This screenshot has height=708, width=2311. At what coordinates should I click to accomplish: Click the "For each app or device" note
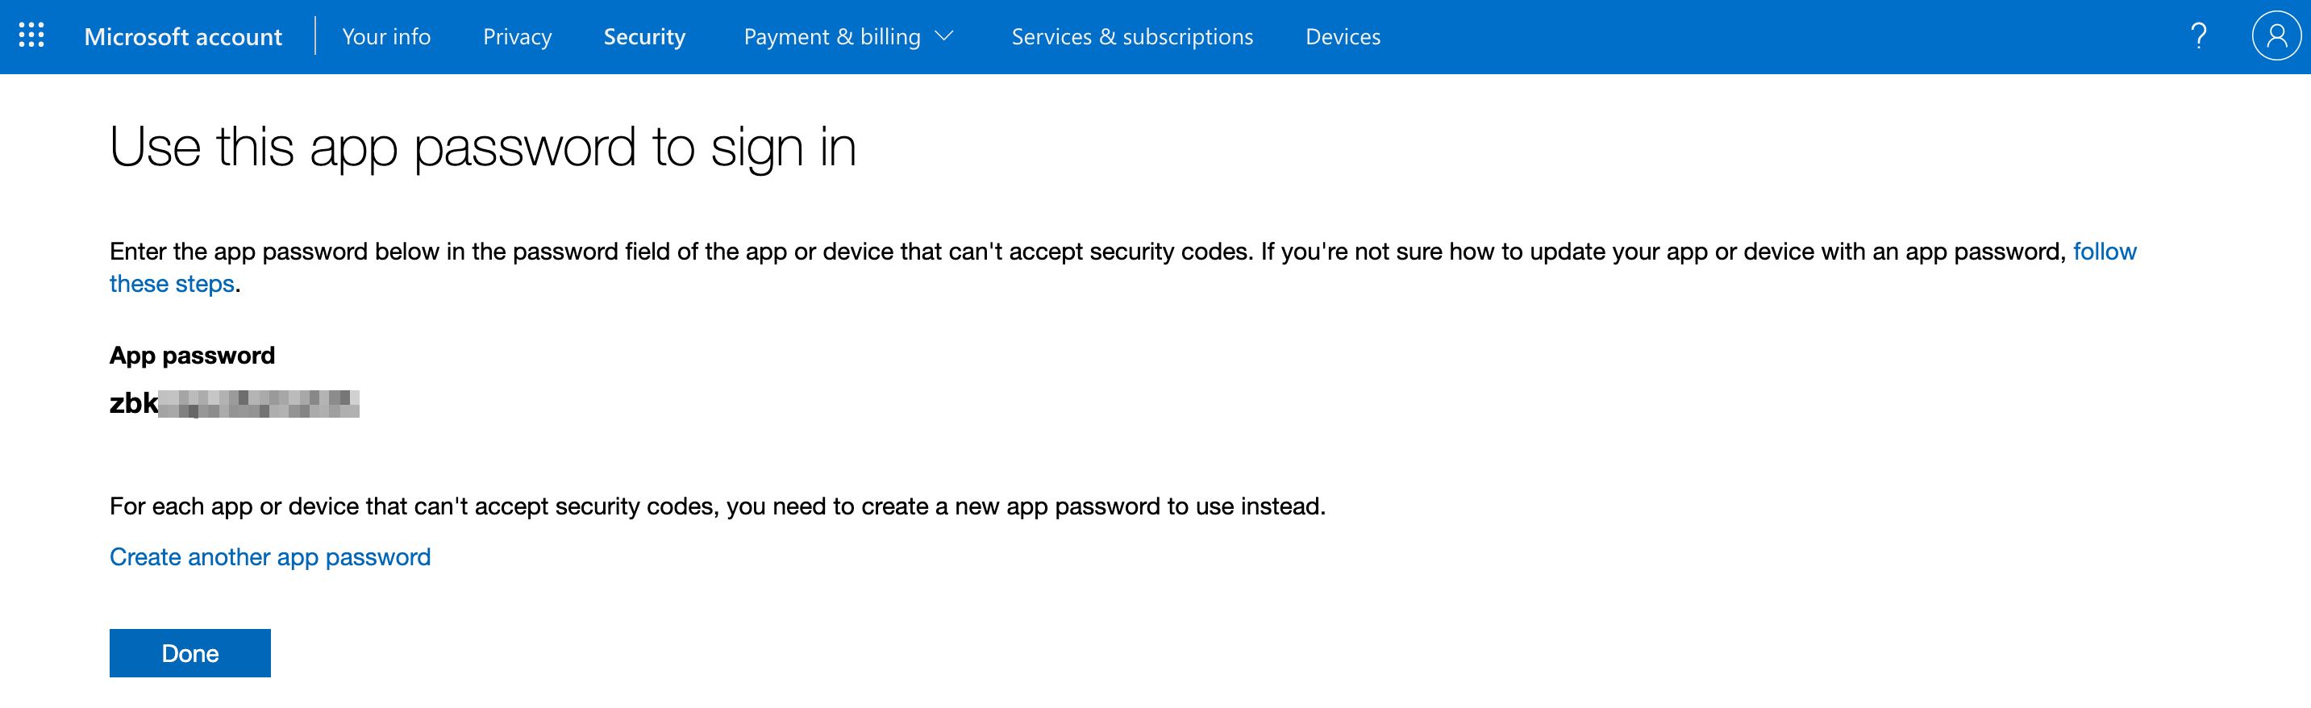tap(717, 506)
